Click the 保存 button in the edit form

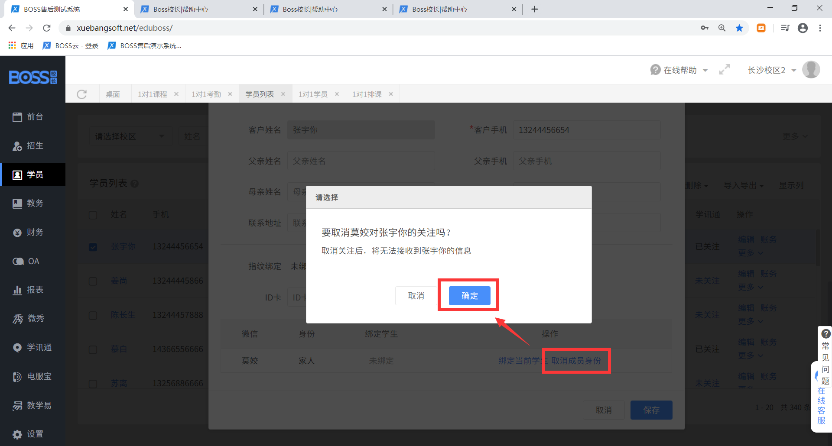(651, 410)
